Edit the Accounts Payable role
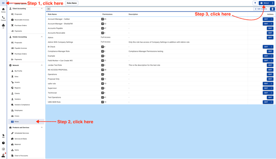Image resolution: width=276 pixels, height=159 pixels. 270,28
